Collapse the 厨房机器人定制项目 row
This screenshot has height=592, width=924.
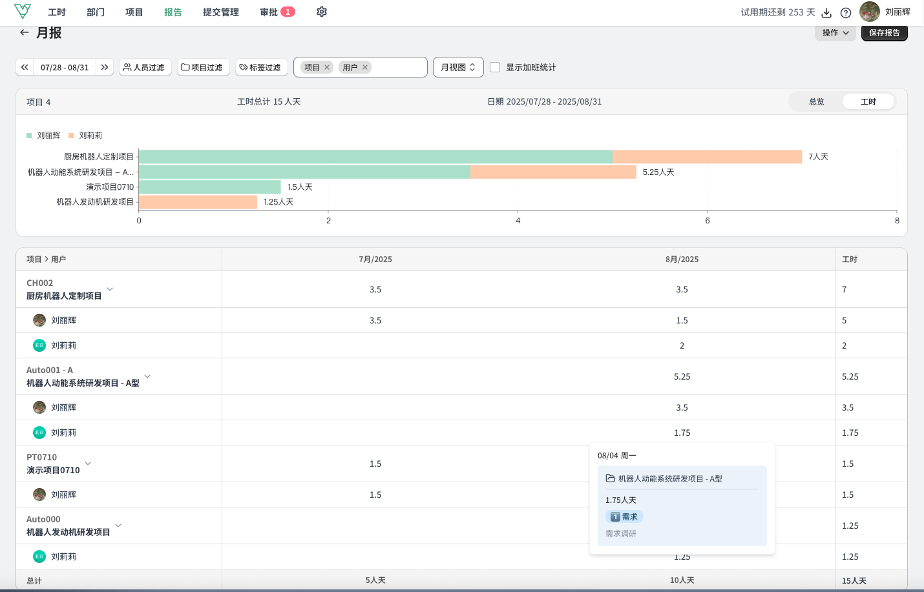[110, 289]
